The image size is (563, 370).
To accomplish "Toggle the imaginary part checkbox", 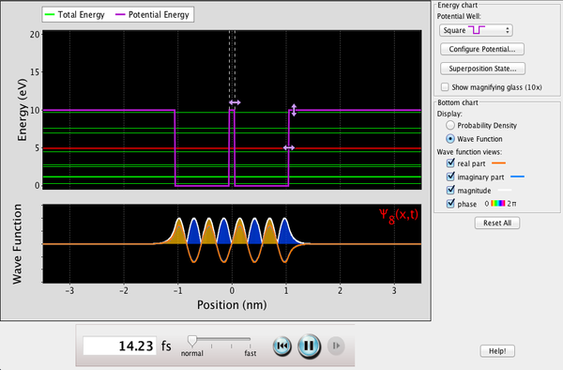I will coord(450,177).
